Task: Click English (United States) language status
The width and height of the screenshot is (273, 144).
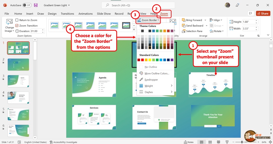Action: pyautogui.click(x=36, y=142)
